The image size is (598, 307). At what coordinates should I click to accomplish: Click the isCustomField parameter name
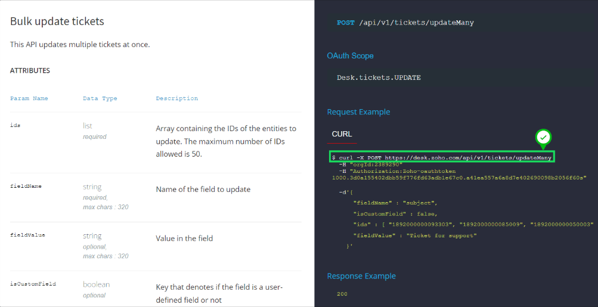tap(33, 284)
